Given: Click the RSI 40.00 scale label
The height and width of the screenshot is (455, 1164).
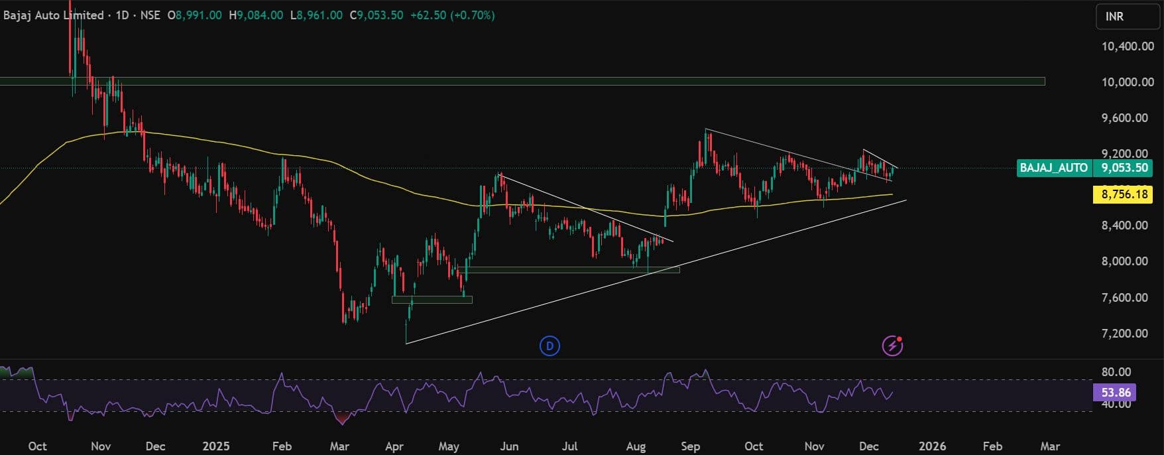Looking at the screenshot, I should tap(1116, 404).
